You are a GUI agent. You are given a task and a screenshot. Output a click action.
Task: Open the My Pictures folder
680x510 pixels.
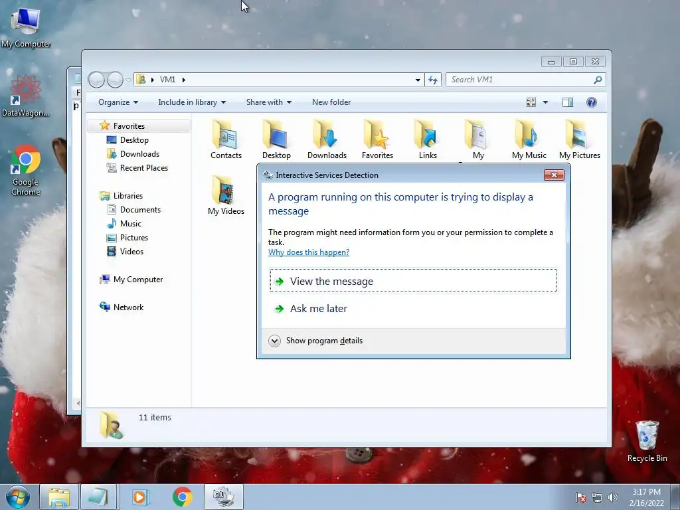pos(579,139)
